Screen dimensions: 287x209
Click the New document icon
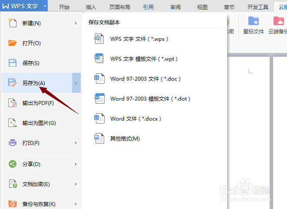[x=13, y=23]
